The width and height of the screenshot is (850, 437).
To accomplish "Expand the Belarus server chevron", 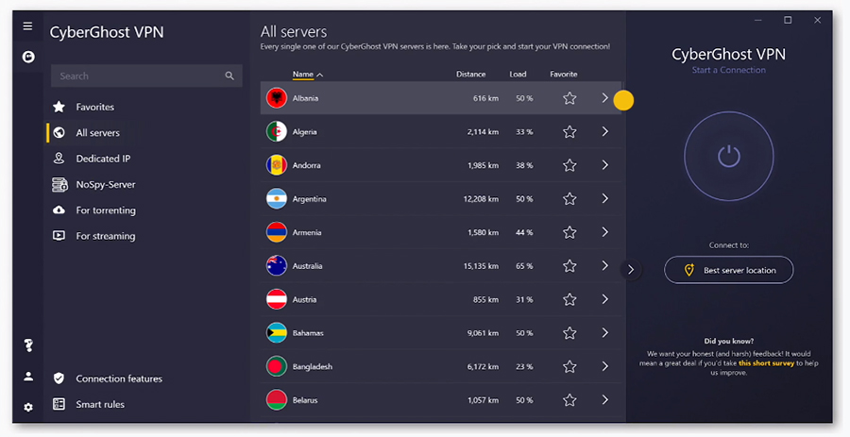I will click(x=605, y=400).
